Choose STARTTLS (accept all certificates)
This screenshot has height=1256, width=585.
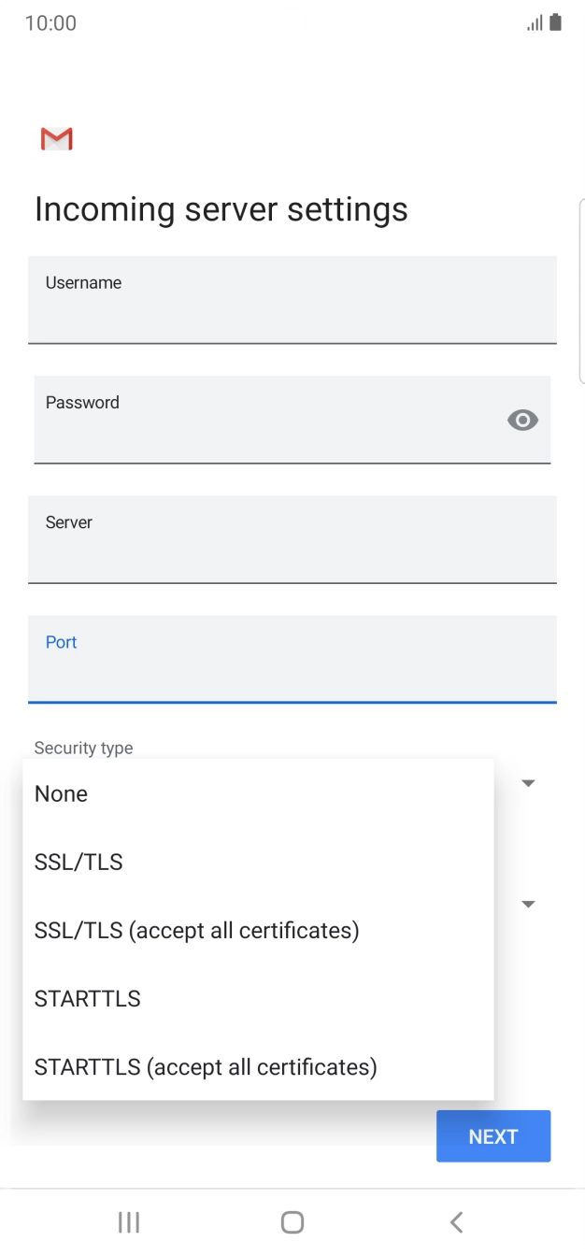pyautogui.click(x=206, y=1066)
